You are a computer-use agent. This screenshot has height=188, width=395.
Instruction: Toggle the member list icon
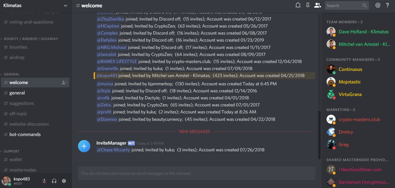pos(318,5)
